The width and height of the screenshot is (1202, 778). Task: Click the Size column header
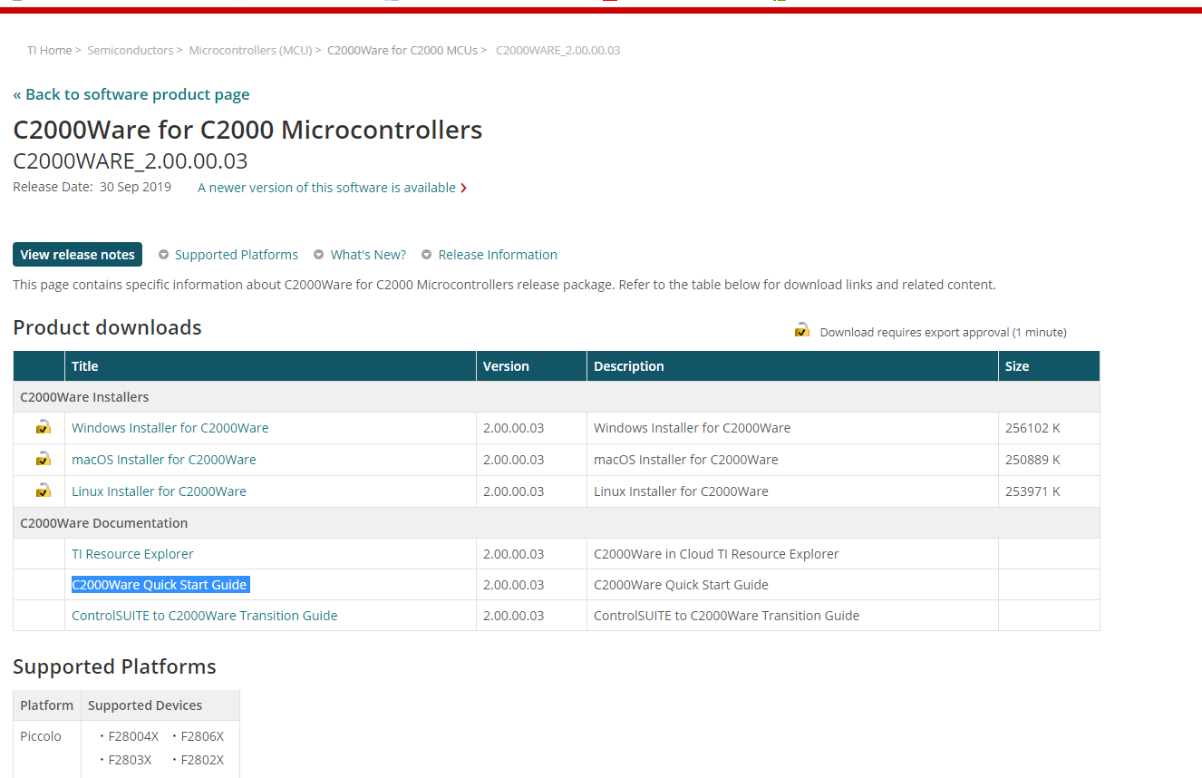point(1049,366)
